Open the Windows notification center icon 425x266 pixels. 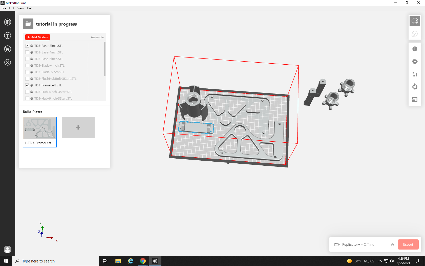tap(417, 261)
